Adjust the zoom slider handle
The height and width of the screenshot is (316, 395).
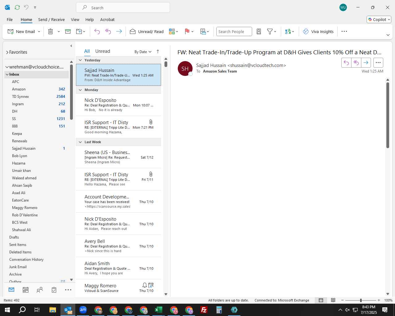361,300
